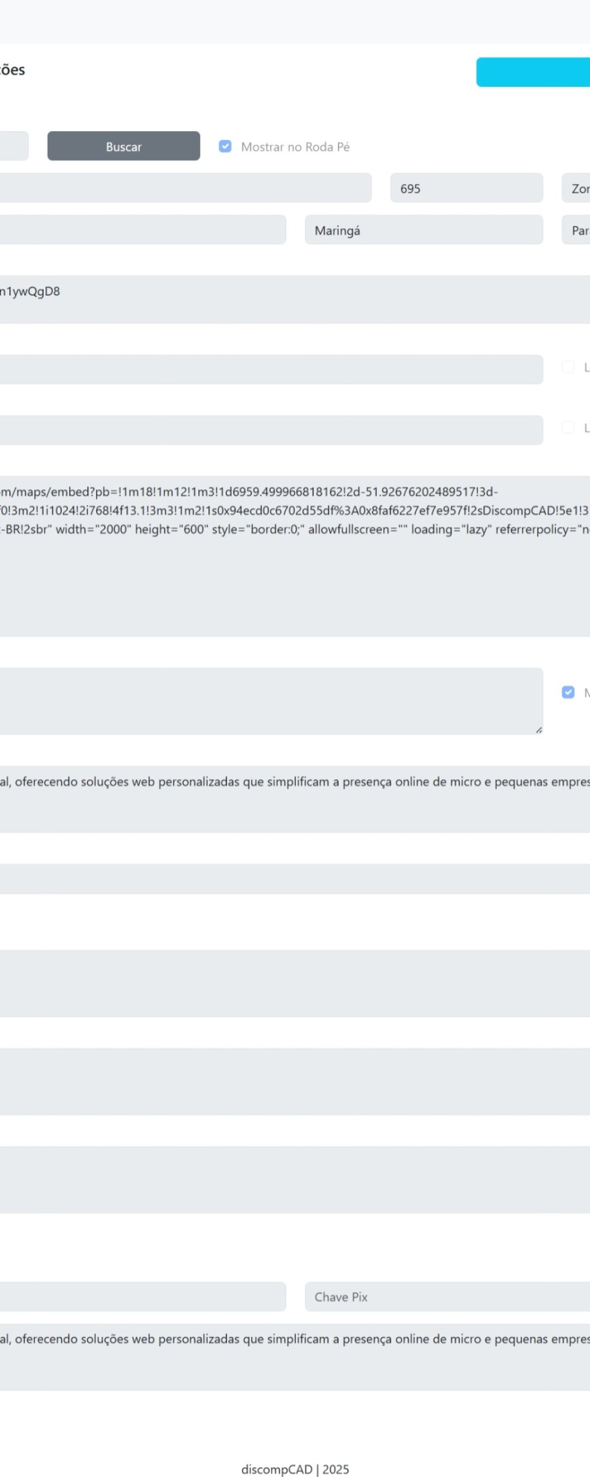
Task: Tick the second unchecked 'L' checkbox
Action: coord(568,427)
